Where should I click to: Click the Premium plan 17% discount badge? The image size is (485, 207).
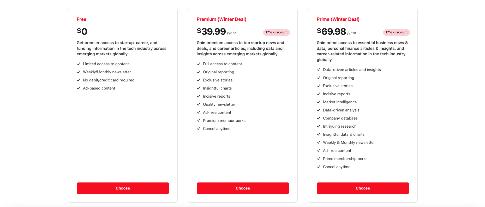(x=276, y=32)
